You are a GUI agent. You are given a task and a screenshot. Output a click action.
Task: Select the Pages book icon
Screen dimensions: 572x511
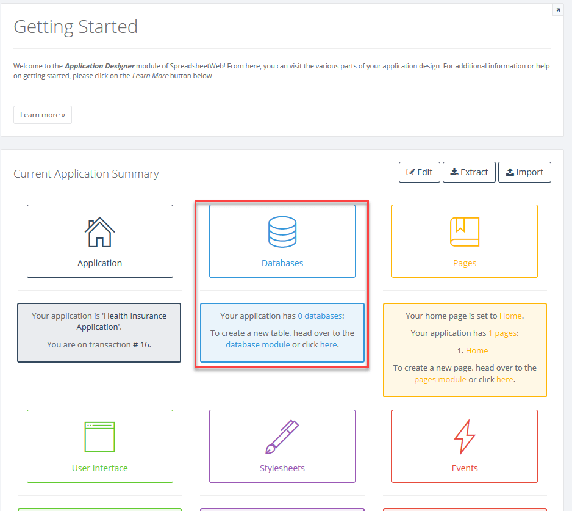464,233
